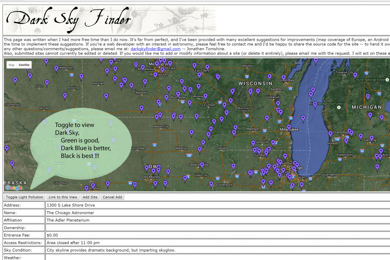This screenshot has width=390, height=260.
Task: Switch to the Map view tab
Action: pos(12,65)
